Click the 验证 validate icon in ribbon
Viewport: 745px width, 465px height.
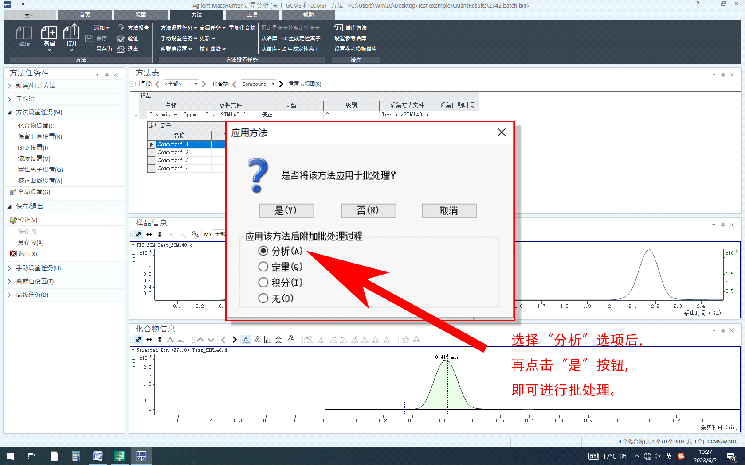click(121, 39)
